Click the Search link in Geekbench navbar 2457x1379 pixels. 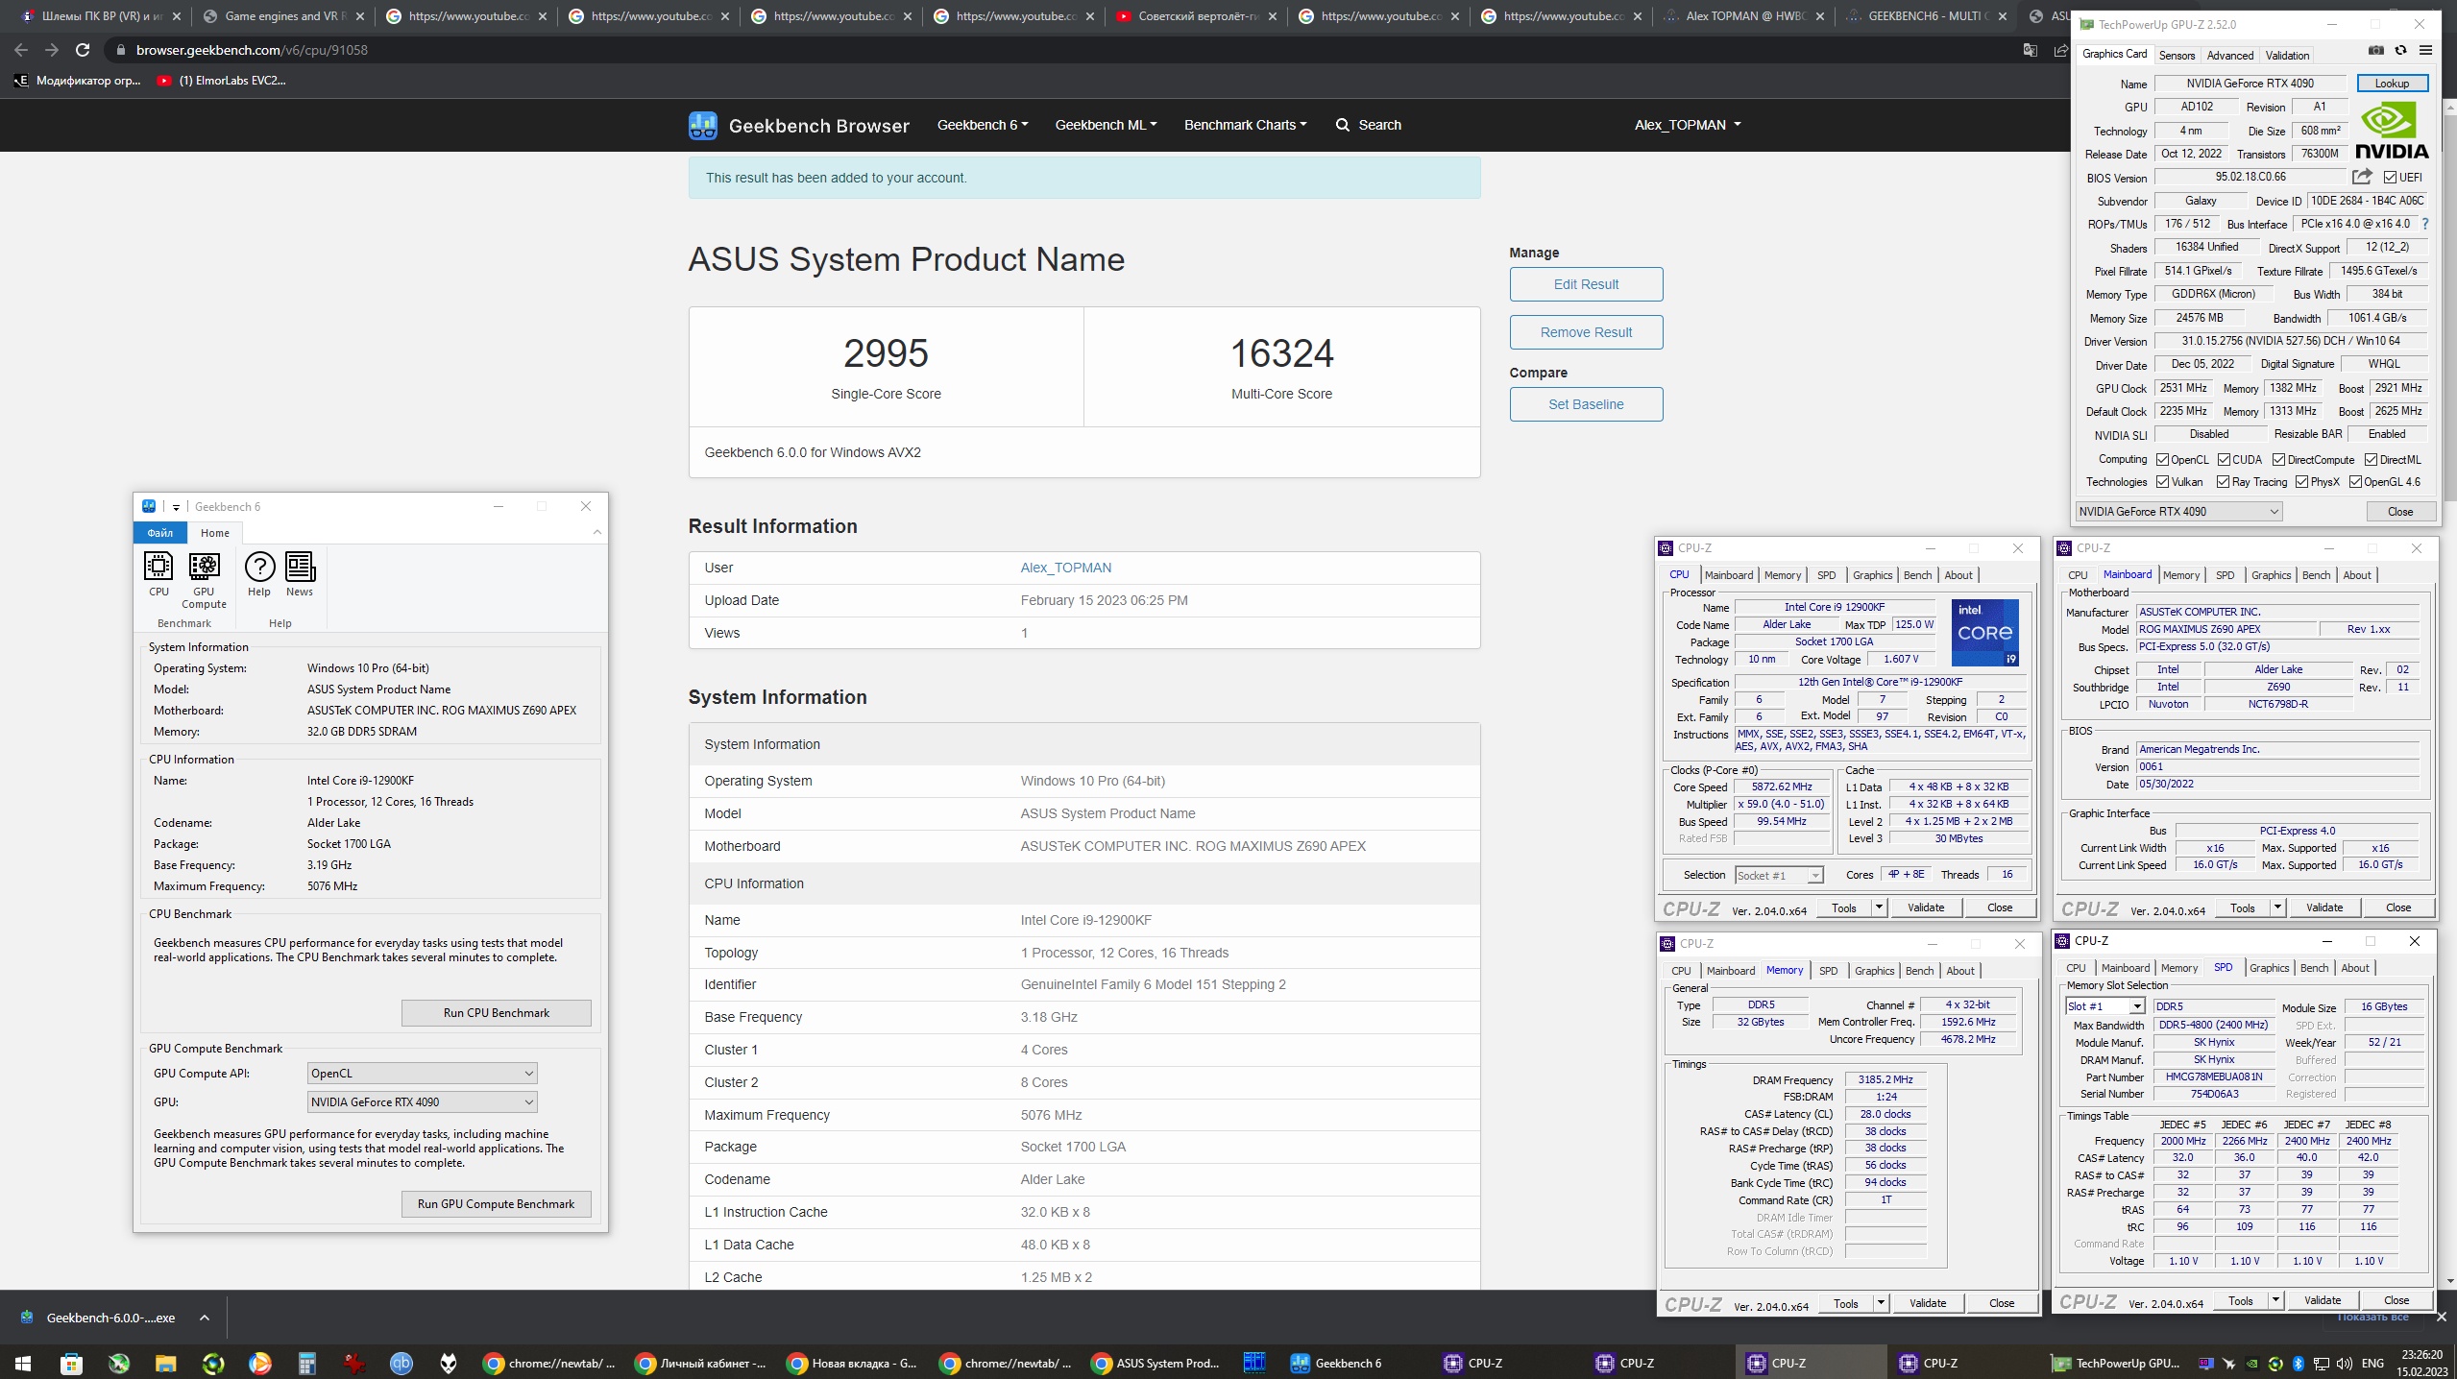pos(1369,125)
